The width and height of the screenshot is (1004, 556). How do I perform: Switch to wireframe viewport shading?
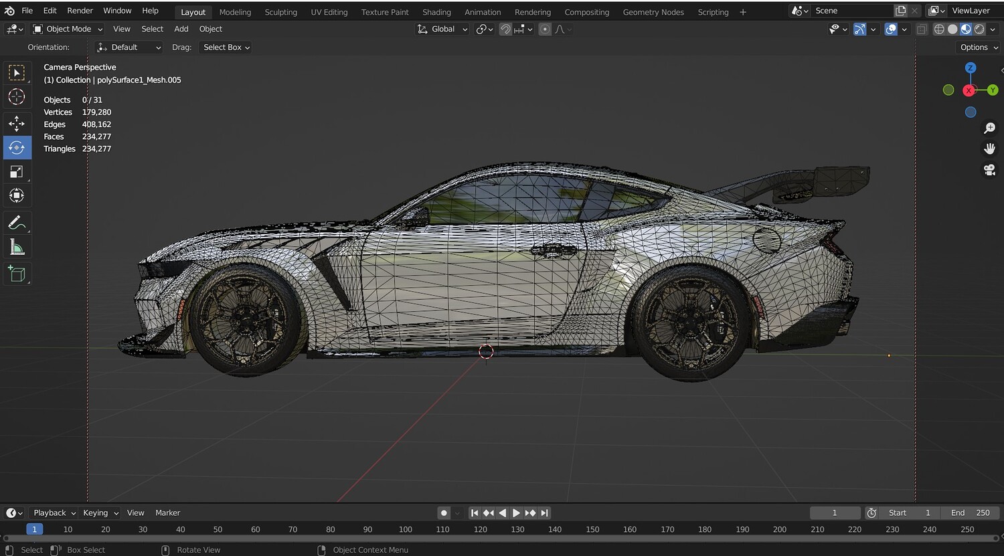939,29
